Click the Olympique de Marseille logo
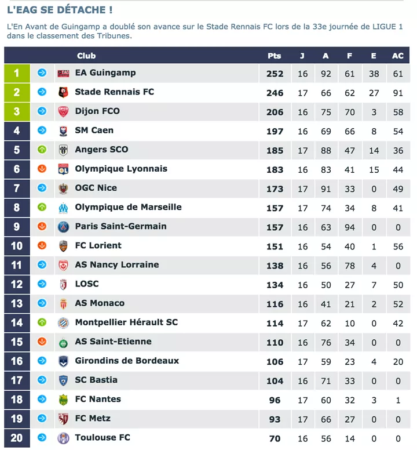The image size is (417, 450). (x=63, y=208)
